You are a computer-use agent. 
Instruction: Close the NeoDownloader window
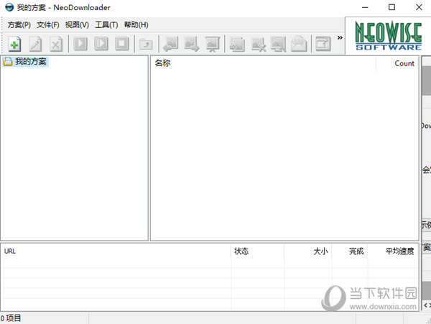coord(419,7)
